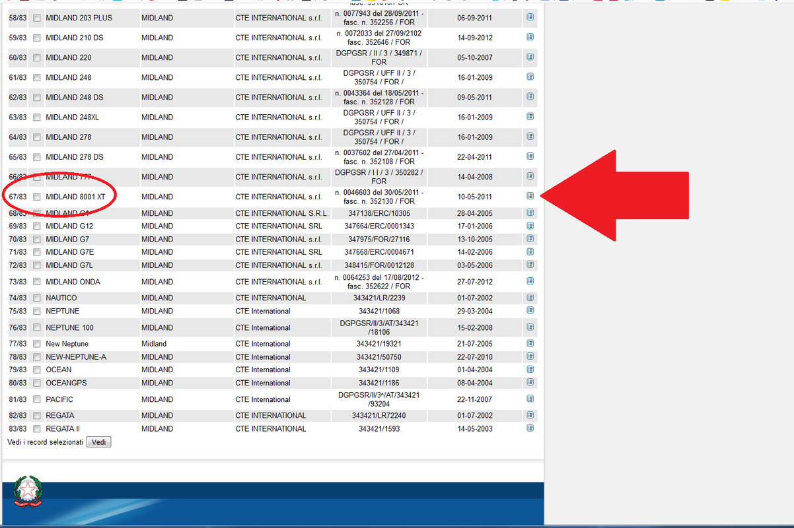Open details icon for OCEANGPS row
Viewport: 794px width, 528px height.
530,382
